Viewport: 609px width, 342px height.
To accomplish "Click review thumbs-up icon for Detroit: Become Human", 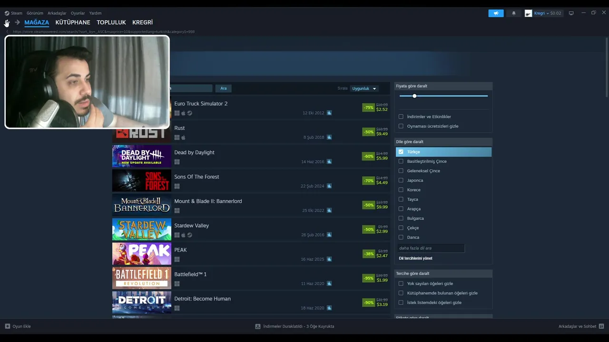I will [329, 308].
